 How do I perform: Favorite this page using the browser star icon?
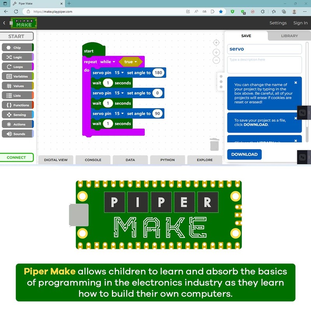[221, 12]
